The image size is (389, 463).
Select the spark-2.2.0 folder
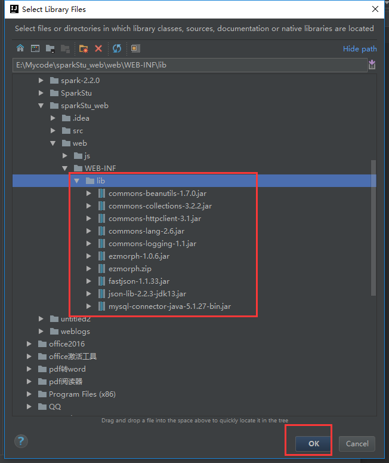point(80,80)
